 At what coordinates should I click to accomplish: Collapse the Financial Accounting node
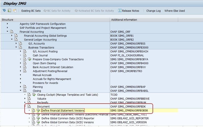coord(7,32)
